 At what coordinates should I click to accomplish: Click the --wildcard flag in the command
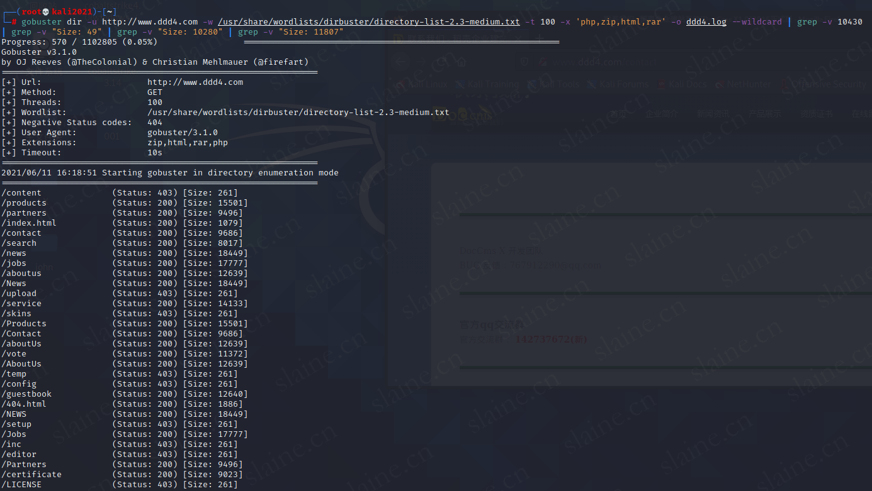[757, 22]
